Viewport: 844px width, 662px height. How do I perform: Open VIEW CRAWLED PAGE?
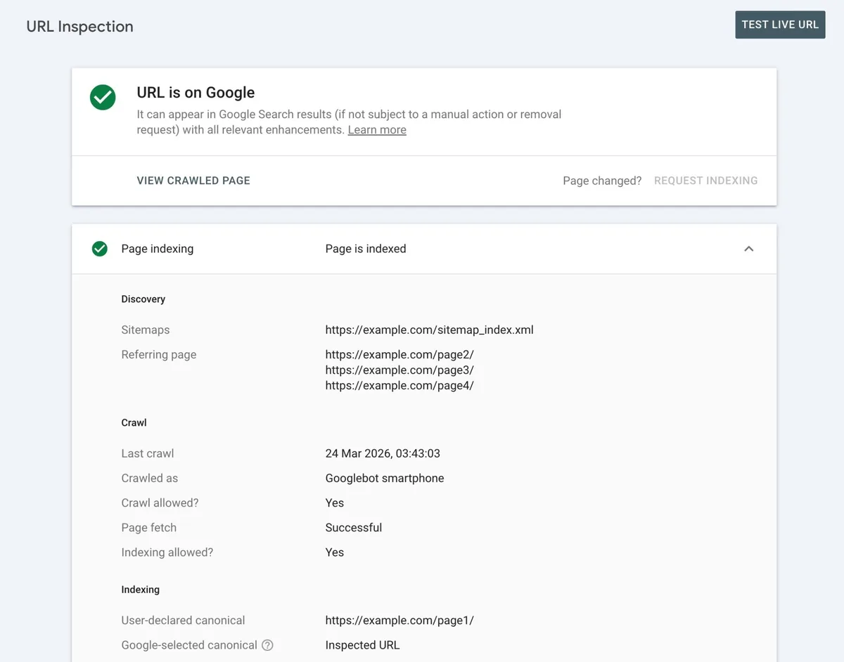tap(193, 181)
